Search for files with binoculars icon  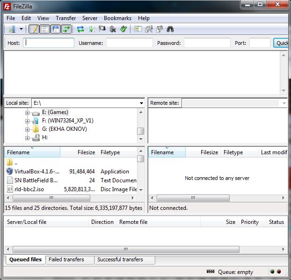point(170,29)
